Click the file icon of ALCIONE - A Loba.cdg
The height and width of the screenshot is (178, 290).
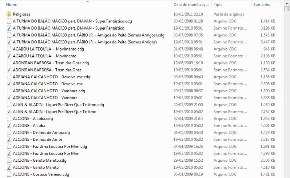pos(9,118)
